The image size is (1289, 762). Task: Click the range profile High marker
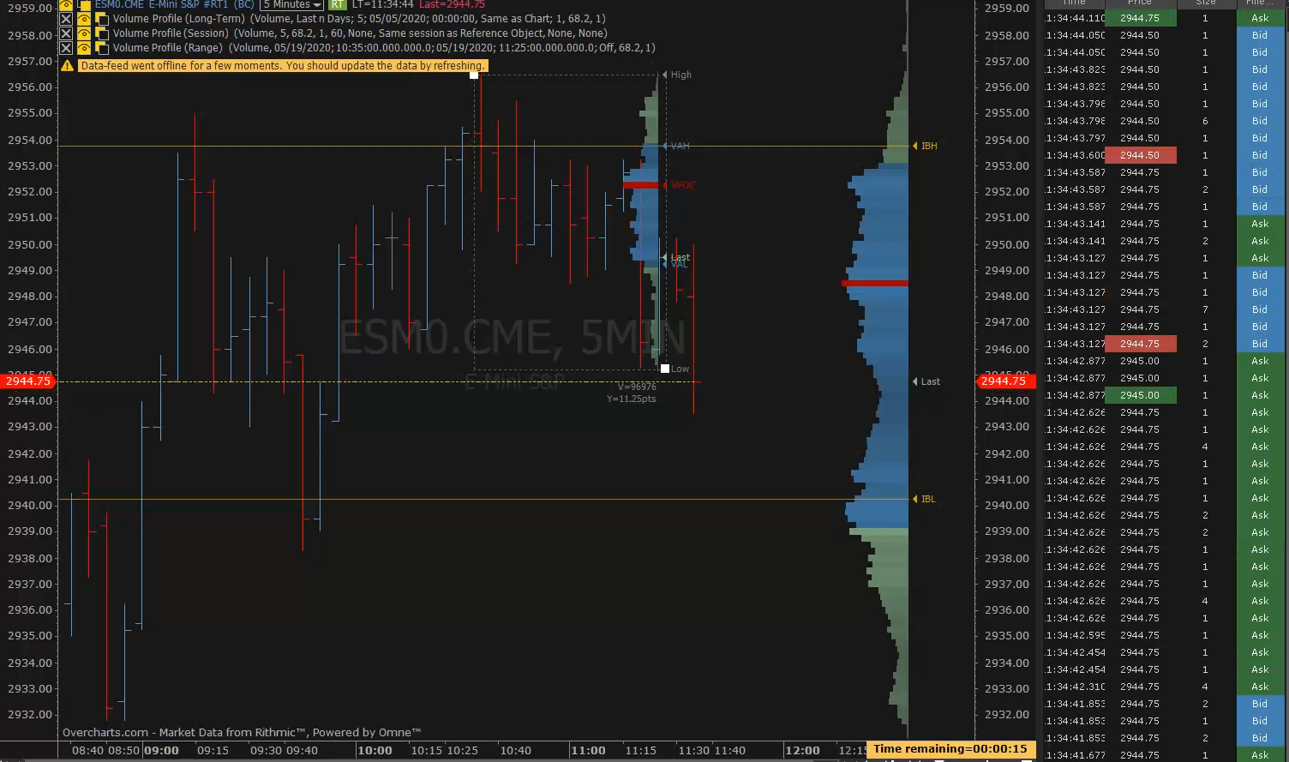(678, 75)
